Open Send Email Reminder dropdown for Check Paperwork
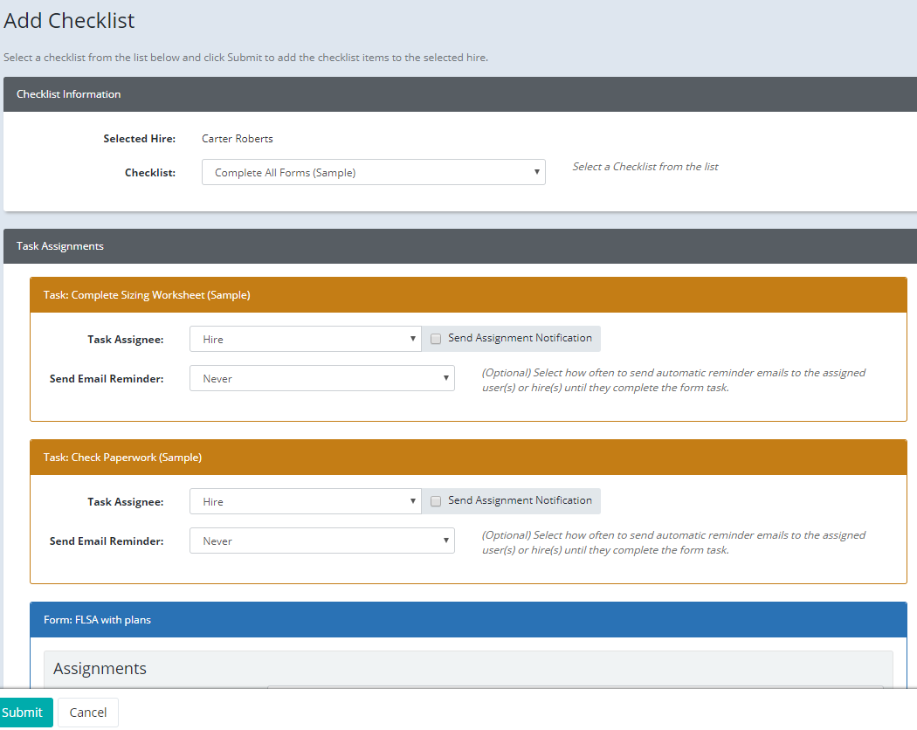Viewport: 917px width, 730px height. pyautogui.click(x=321, y=541)
